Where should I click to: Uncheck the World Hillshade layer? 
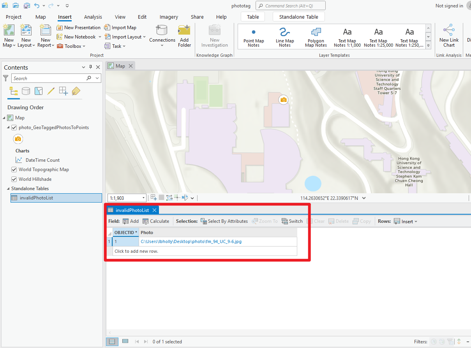(14, 179)
